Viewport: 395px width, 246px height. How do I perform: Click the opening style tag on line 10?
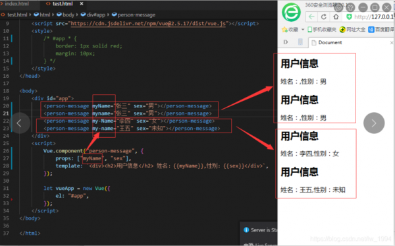42,31
